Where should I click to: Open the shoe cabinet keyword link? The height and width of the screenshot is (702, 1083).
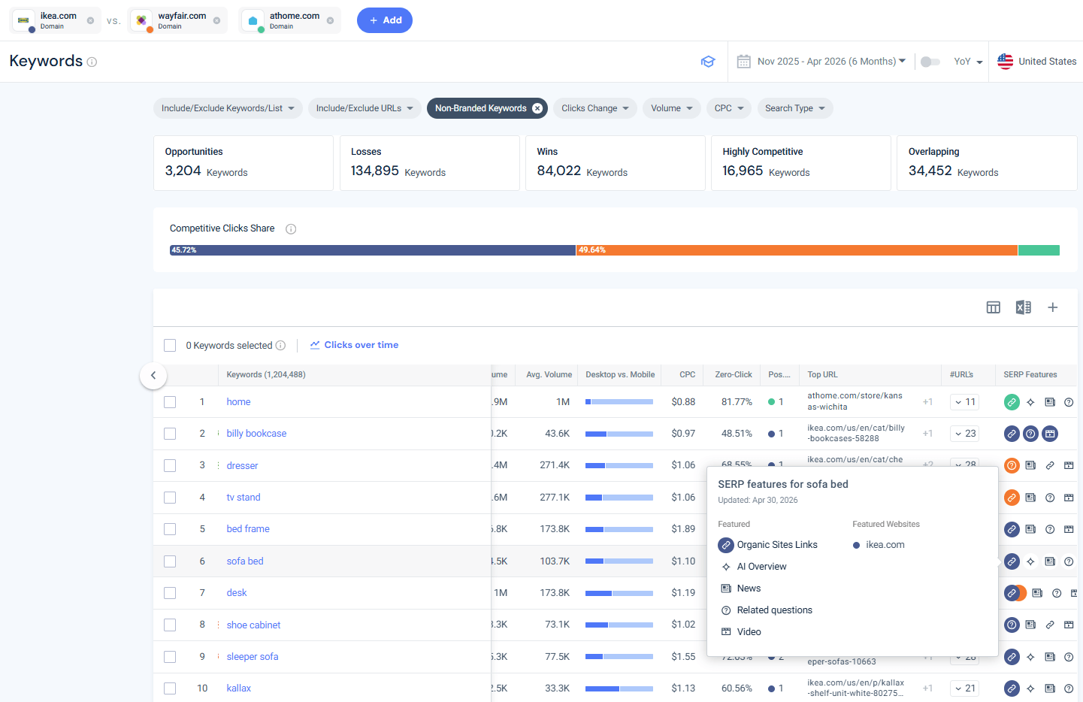coord(253,625)
